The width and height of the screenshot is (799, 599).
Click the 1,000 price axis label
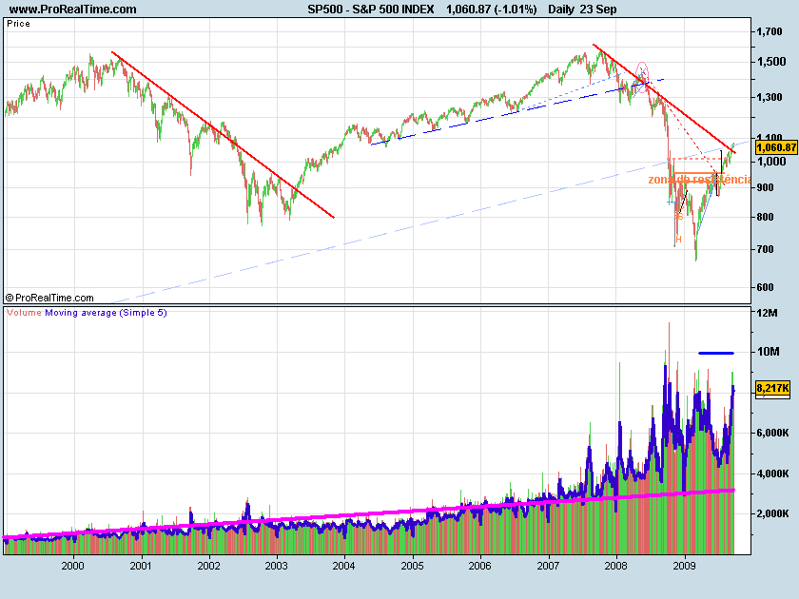771,162
